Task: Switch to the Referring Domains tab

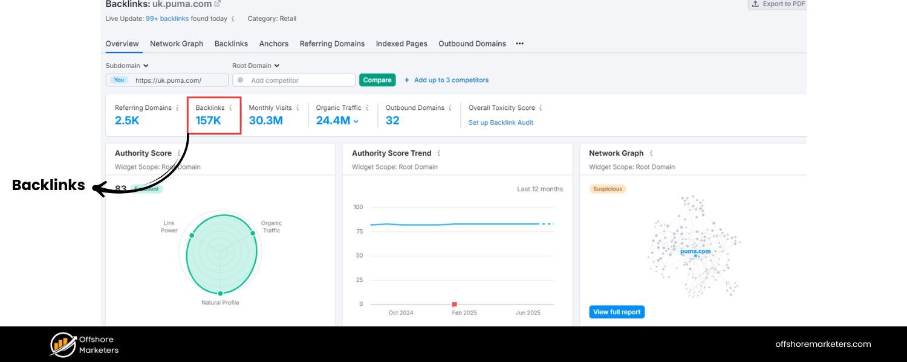Action: [x=332, y=43]
